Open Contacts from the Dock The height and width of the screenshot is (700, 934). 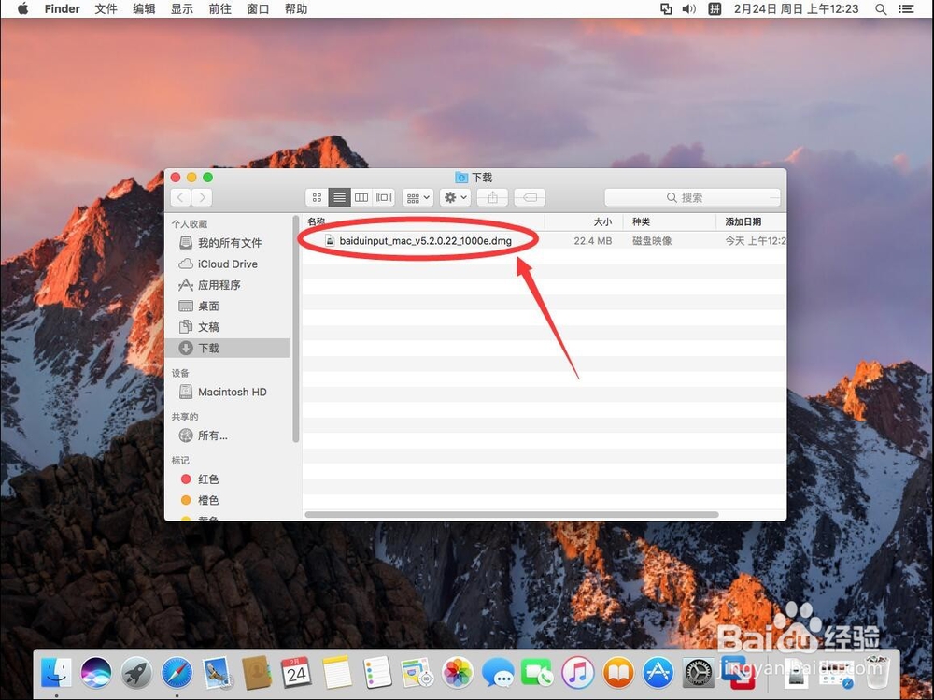coord(258,673)
